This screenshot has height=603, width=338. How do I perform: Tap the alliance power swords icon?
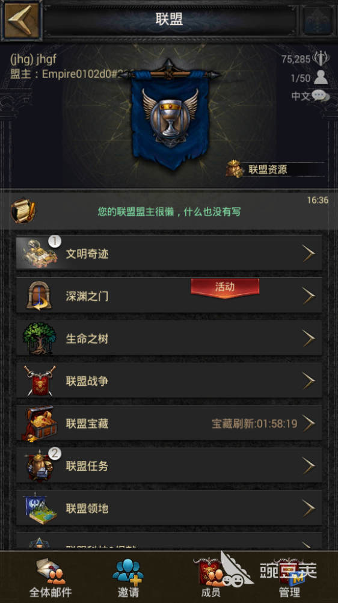pos(322,58)
